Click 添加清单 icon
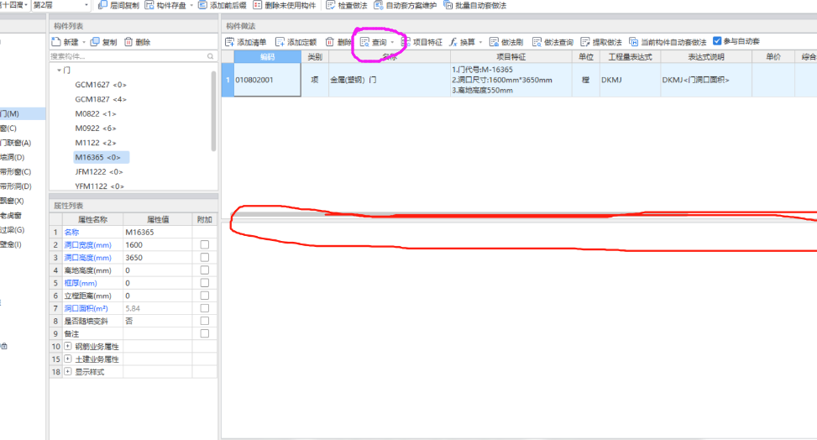817x440 pixels. [229, 42]
